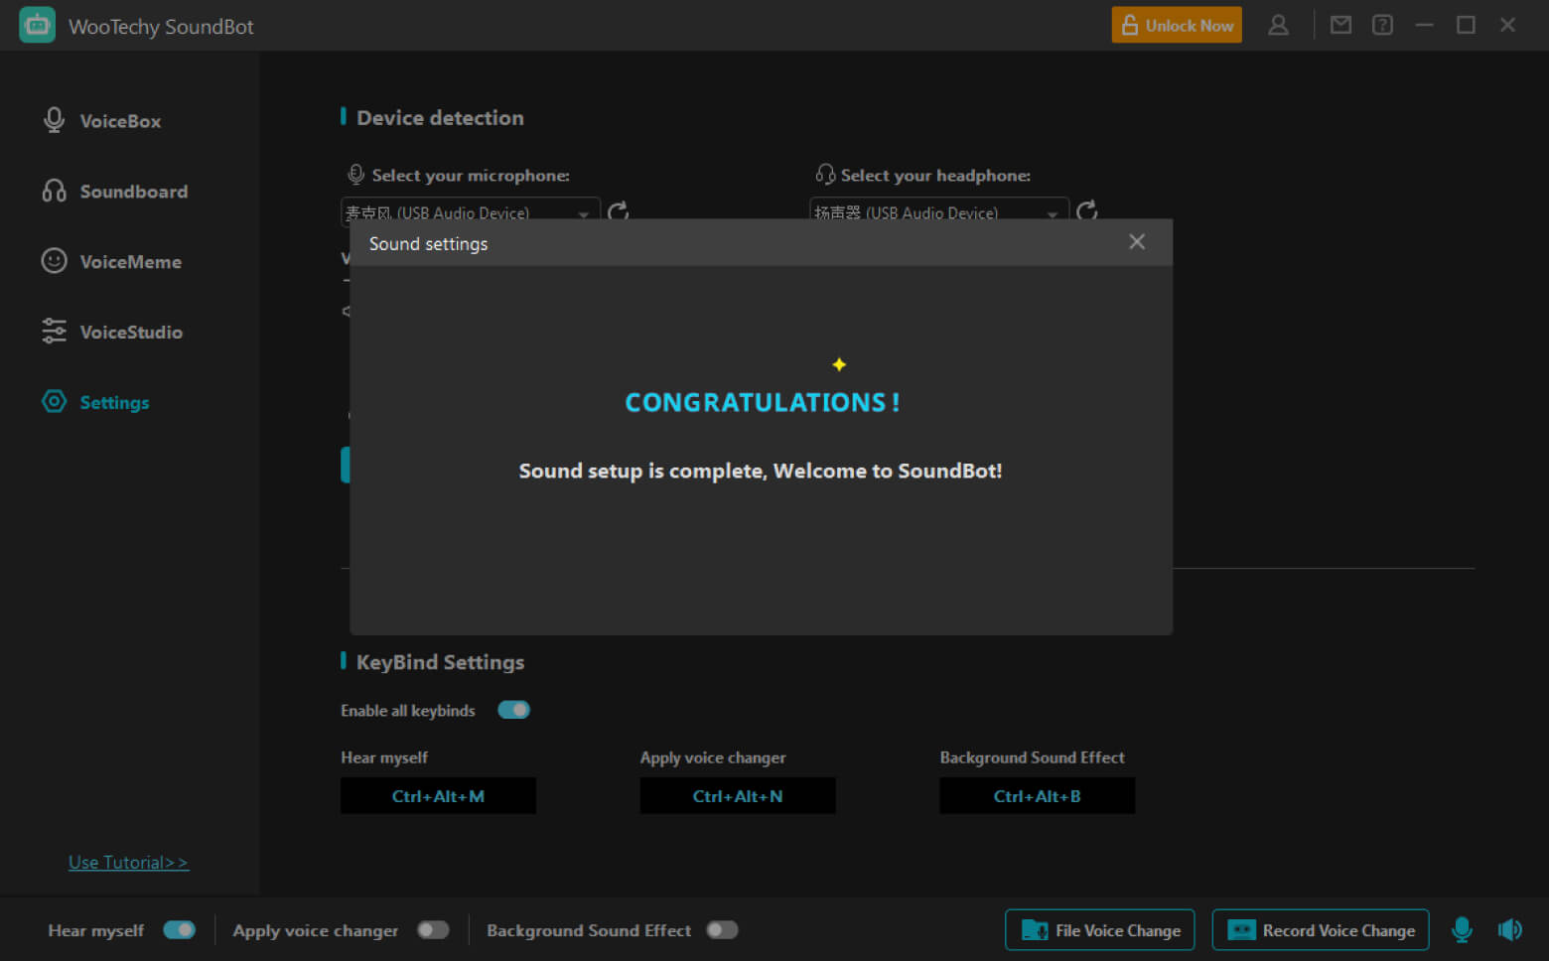
Task: Disable the Enable all keybinds toggle
Action: tap(513, 710)
